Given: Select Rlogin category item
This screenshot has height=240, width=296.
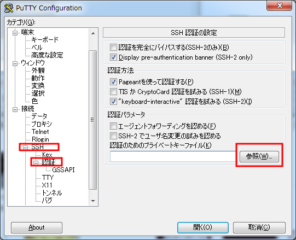Looking at the screenshot, I should pos(40,139).
